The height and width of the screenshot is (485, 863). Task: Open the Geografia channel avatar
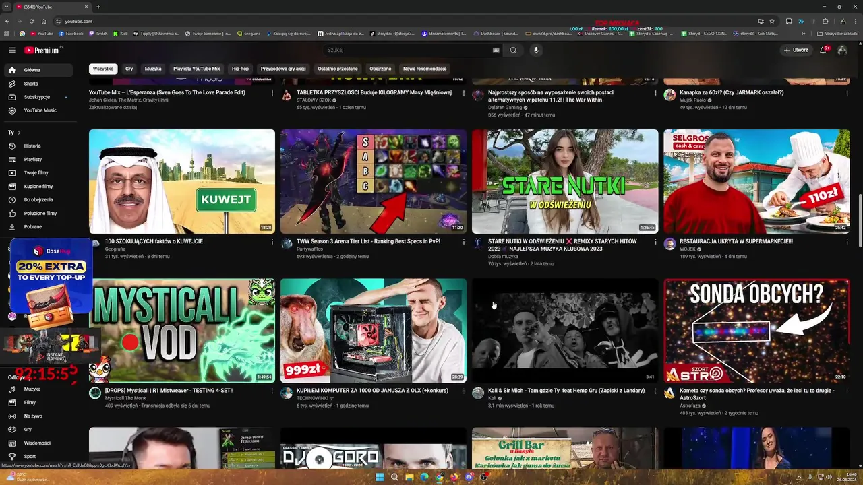95,244
